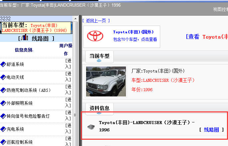
Task: Click the 查看 Toyota link at right
Action: [207, 37]
